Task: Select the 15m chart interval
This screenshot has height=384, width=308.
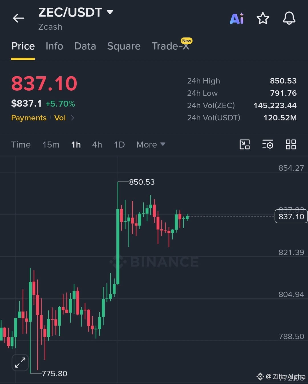Action: 51,145
